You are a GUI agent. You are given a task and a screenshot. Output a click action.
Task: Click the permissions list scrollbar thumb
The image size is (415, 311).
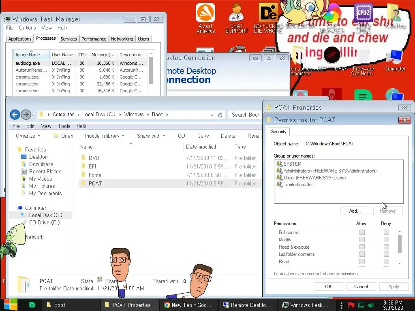coord(400,244)
